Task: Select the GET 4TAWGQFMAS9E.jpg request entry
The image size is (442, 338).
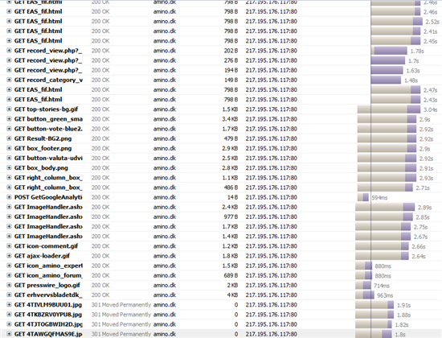Action: (48, 334)
